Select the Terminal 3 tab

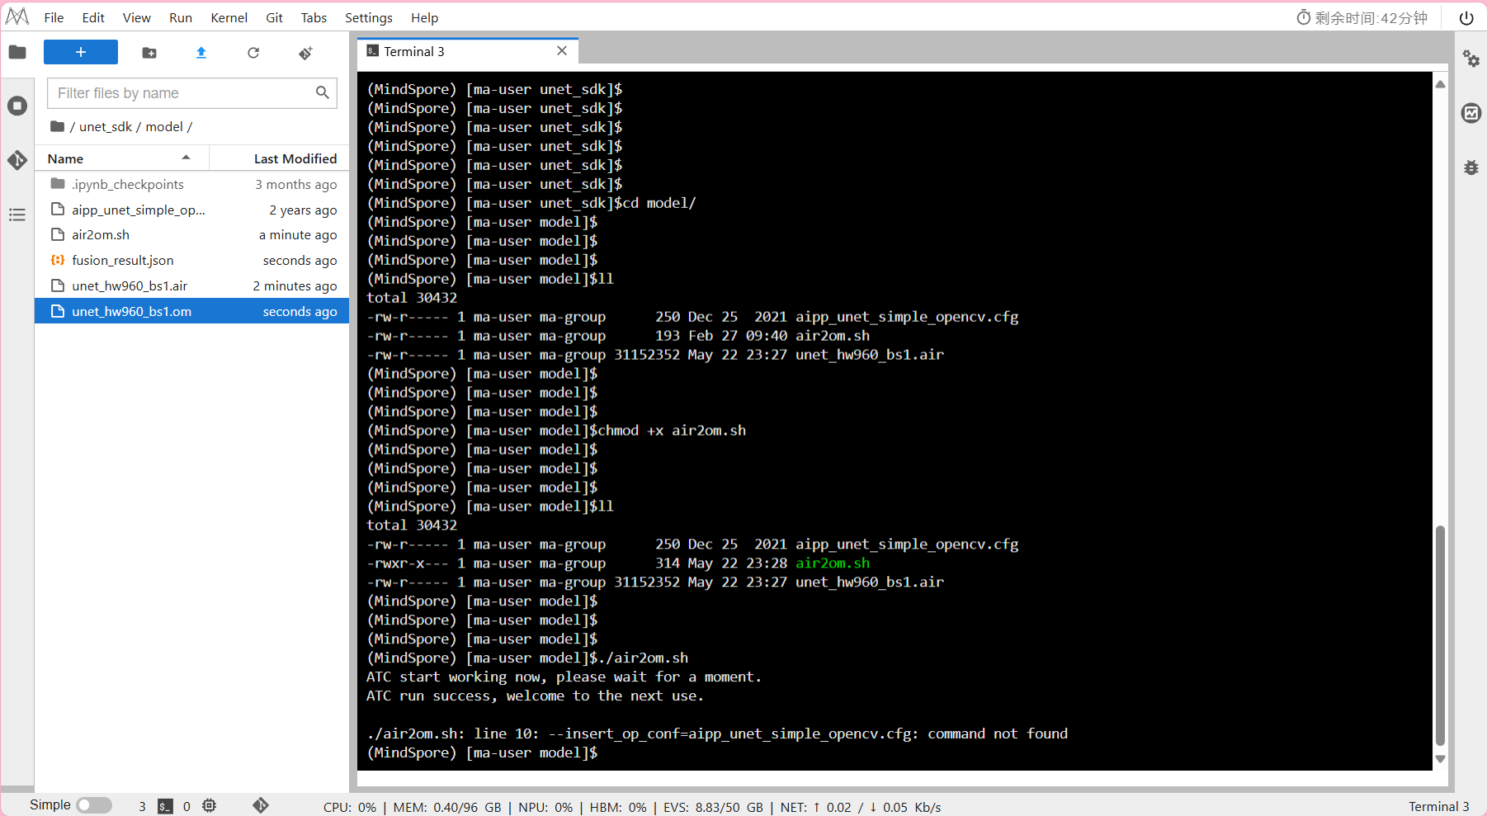coord(468,51)
